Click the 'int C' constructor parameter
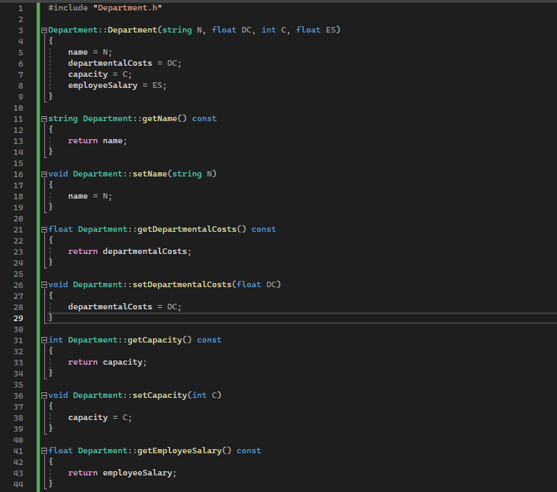The width and height of the screenshot is (557, 492). 273,30
